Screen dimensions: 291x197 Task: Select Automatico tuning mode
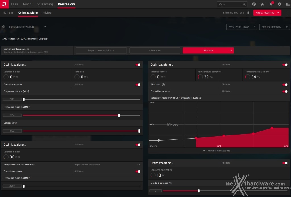click(155, 51)
